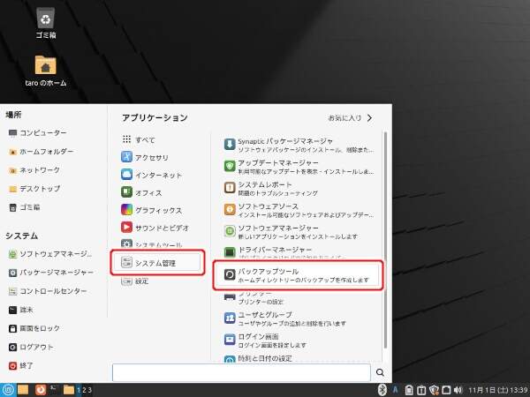
Task: Launch Synaptic パッケージマネージャ
Action: click(x=299, y=145)
